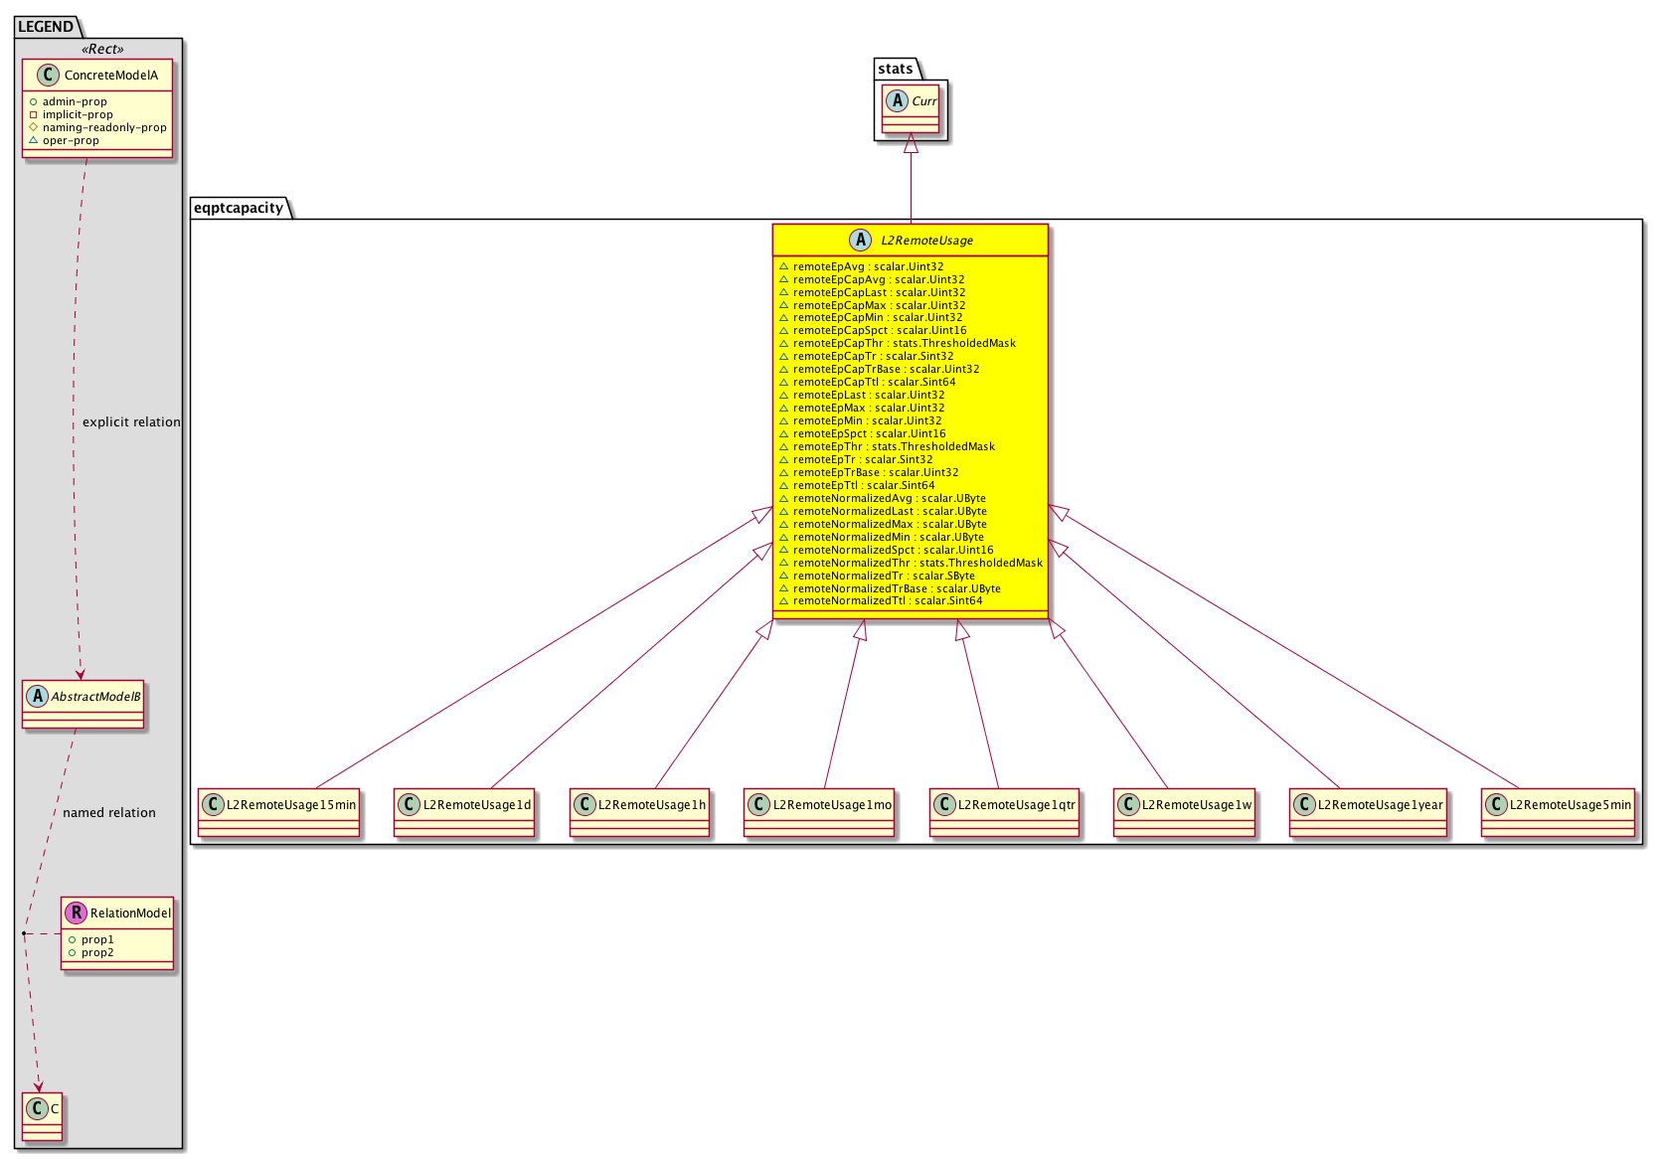Click the remoteNormalizedTtl attribute line

(x=887, y=601)
